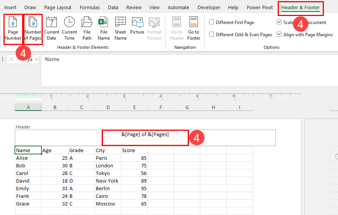The width and height of the screenshot is (338, 215).
Task: Select column B header
Action: point(55,107)
